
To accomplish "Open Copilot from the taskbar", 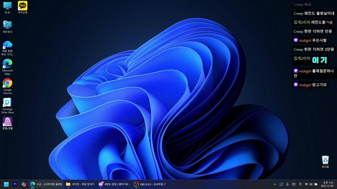I will point(24,184).
